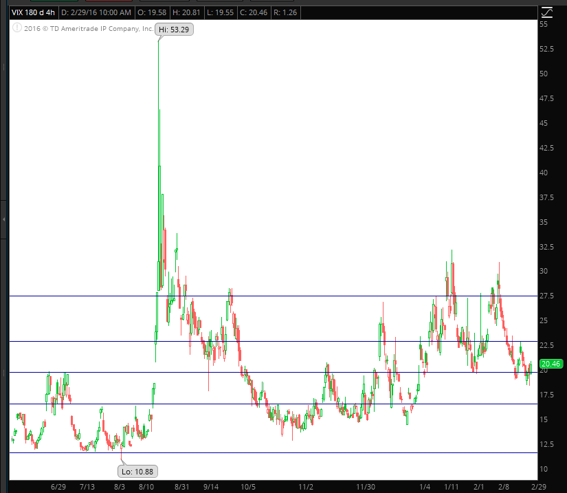Click the 50 label on the price axis
Image resolution: width=567 pixels, height=493 pixels.
[544, 74]
